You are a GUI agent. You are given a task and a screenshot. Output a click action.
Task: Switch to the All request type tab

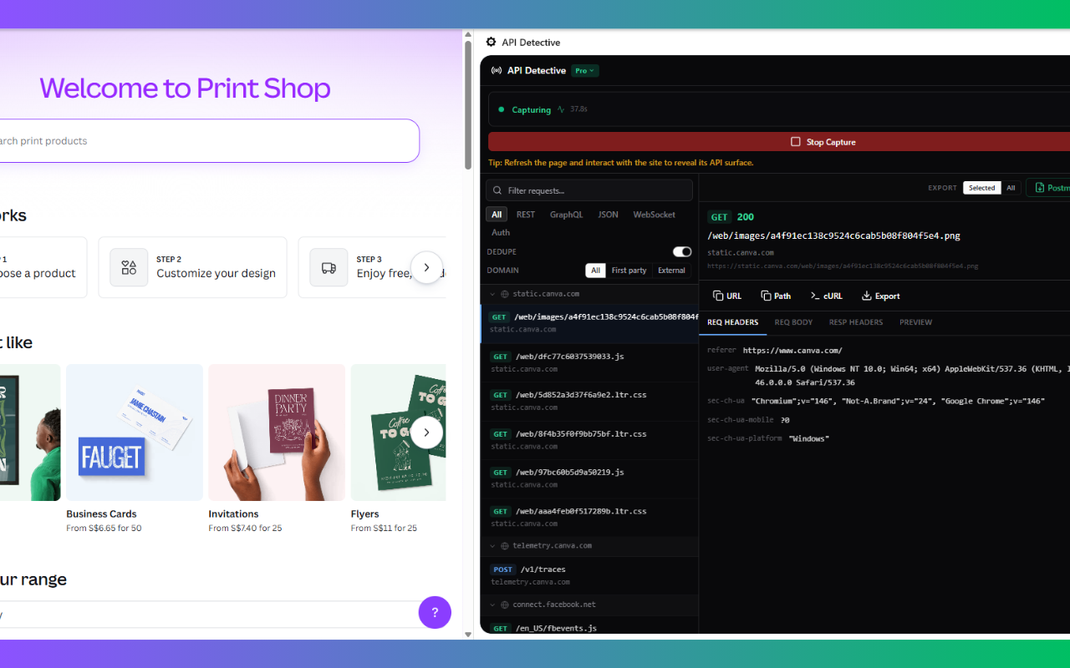[x=497, y=215]
